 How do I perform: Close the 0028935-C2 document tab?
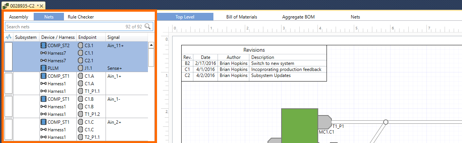pyautogui.click(x=41, y=6)
